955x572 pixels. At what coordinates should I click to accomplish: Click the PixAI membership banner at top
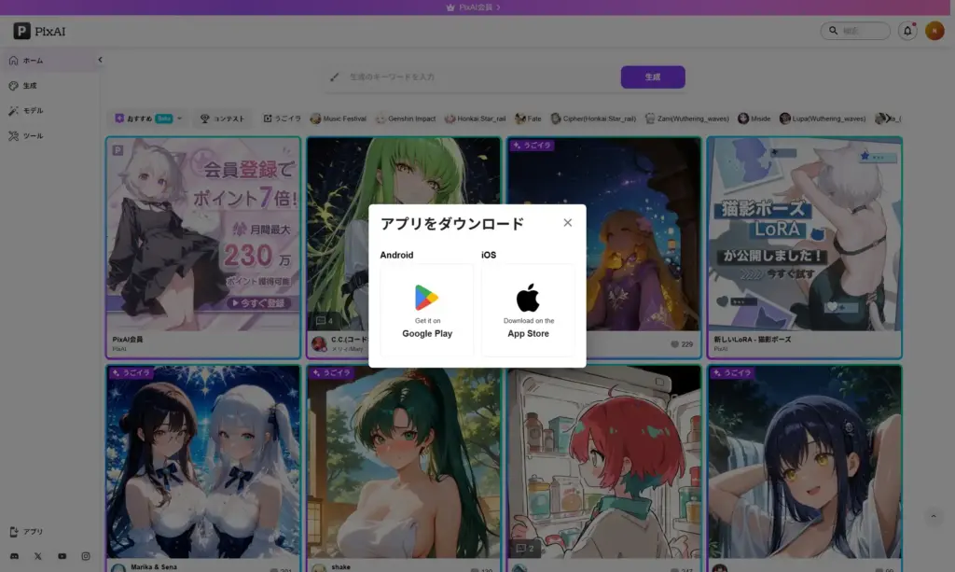(x=473, y=7)
